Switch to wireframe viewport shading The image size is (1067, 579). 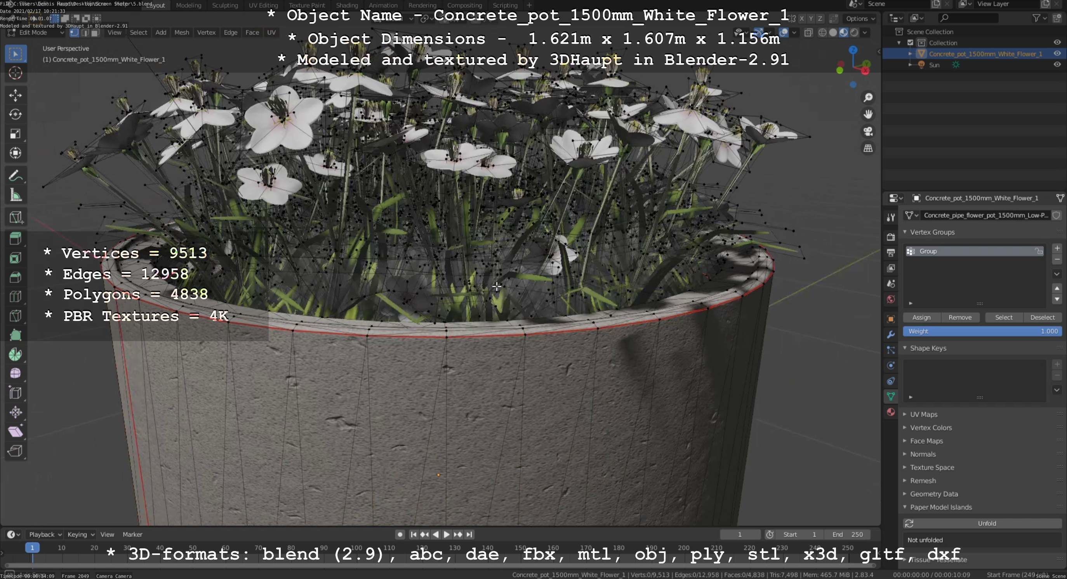pyautogui.click(x=823, y=33)
